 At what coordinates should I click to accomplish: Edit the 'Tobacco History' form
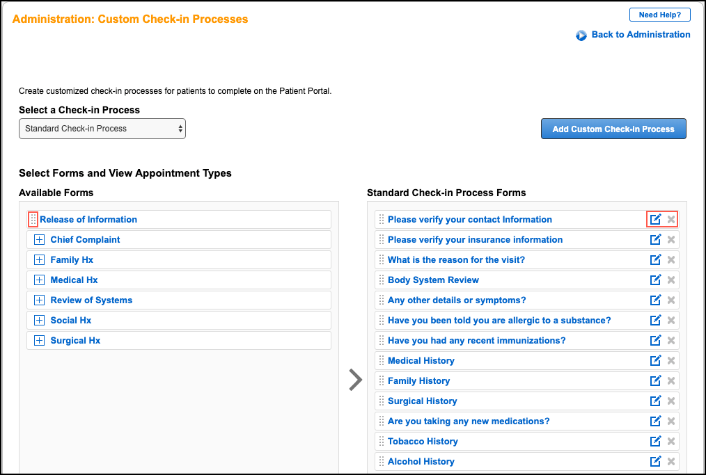point(654,441)
